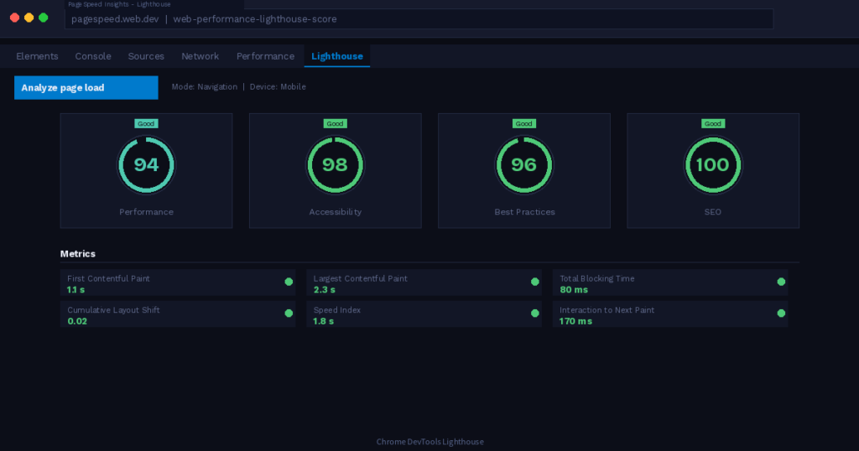Click the green status dot for Largest Contentful Paint

click(535, 282)
